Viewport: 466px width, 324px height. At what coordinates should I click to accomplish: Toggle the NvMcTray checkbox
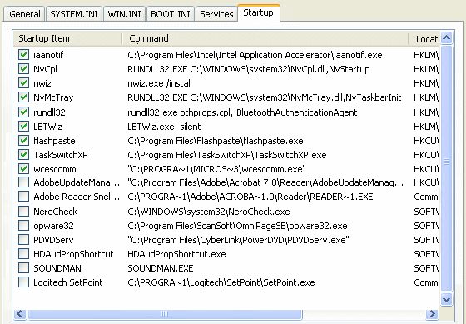pos(23,97)
